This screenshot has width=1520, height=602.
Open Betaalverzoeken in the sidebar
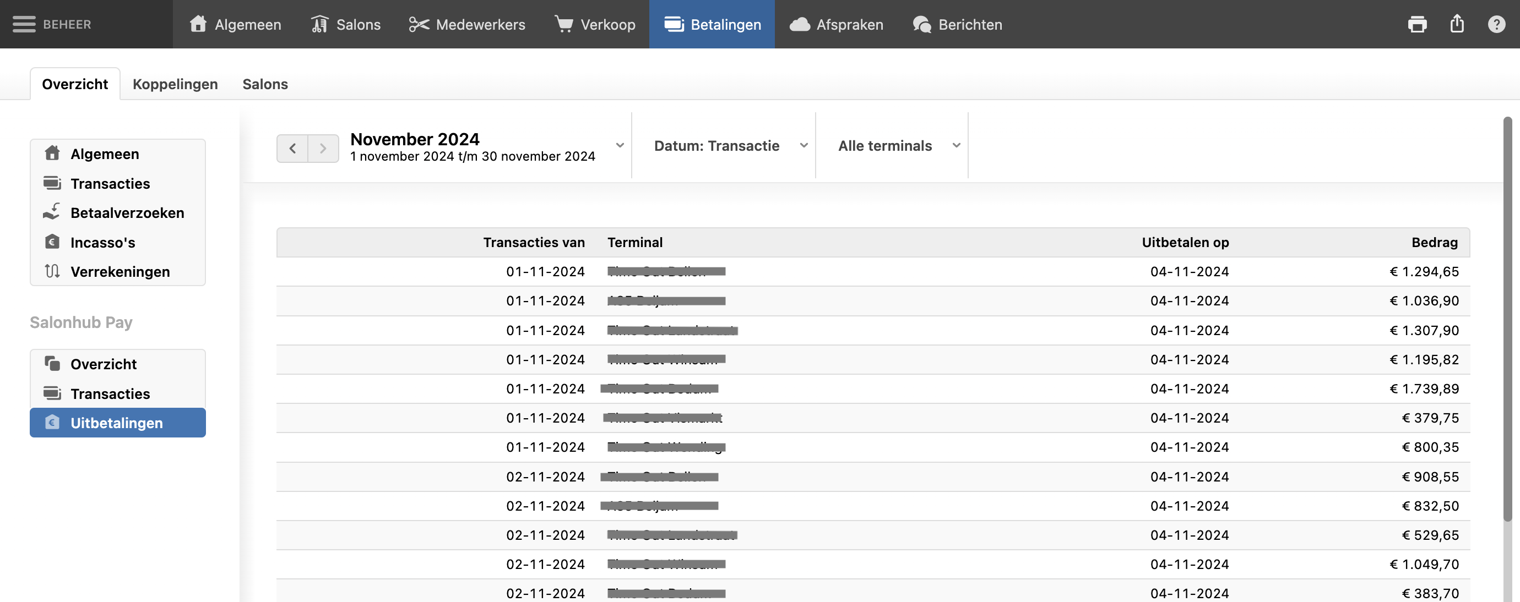tap(127, 213)
